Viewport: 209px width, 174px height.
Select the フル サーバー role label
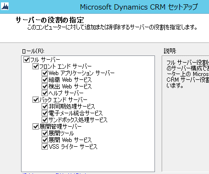(x=45, y=60)
